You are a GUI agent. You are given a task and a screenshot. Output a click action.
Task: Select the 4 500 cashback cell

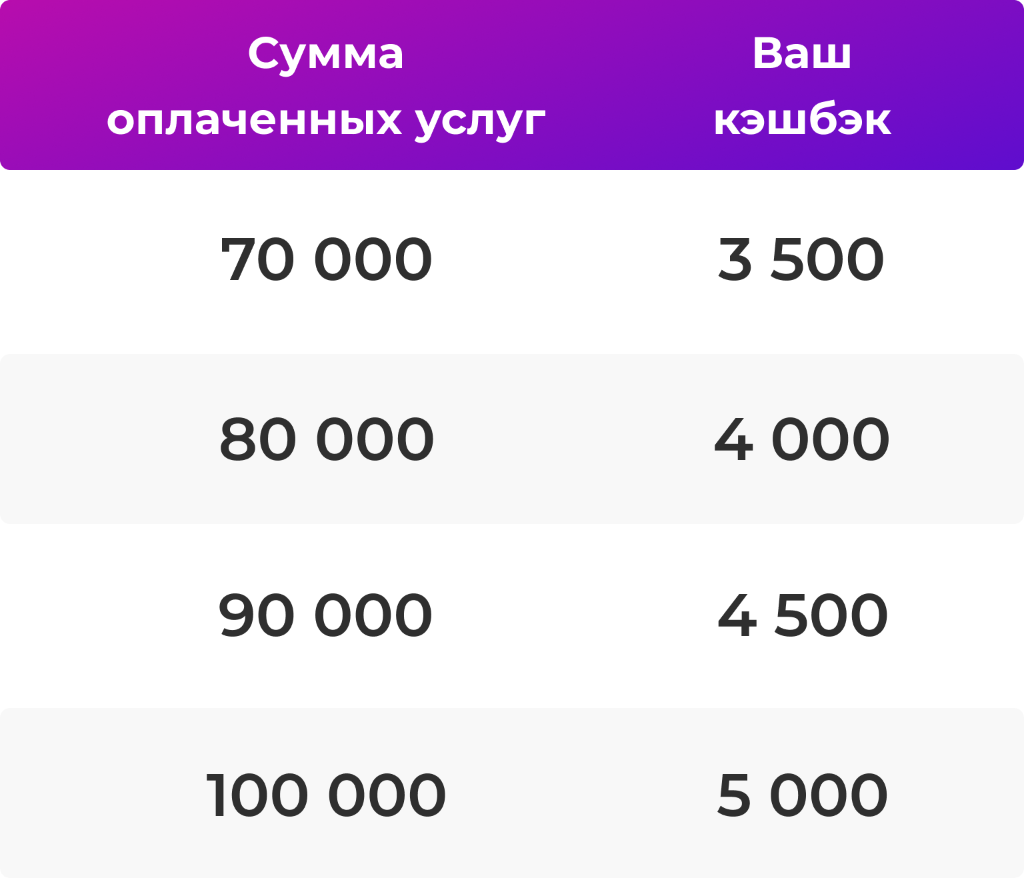(x=803, y=615)
